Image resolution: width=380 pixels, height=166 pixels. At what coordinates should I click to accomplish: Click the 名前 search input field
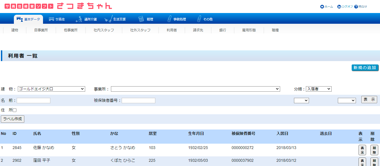click(33, 101)
